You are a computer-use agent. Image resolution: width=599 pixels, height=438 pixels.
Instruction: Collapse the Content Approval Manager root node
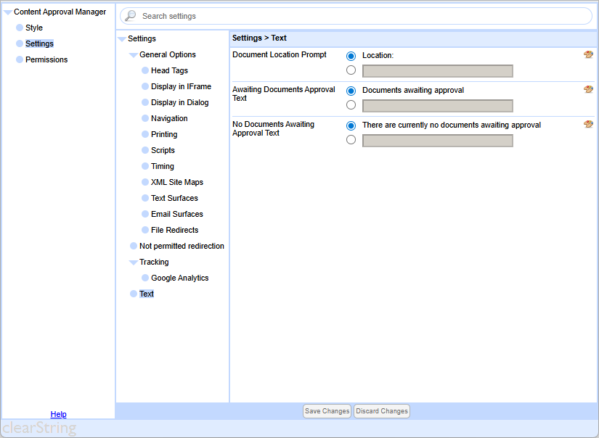[7, 12]
